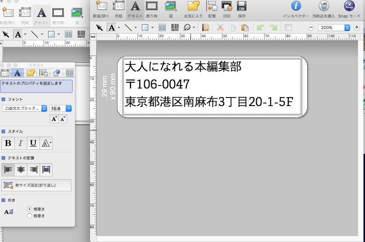The width and height of the screenshot is (365, 242).
Task: Open the お気に入り favorites item
Action: coord(193,9)
